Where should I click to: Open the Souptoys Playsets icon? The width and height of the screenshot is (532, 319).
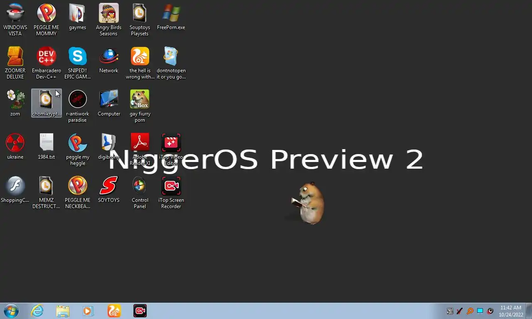140,20
